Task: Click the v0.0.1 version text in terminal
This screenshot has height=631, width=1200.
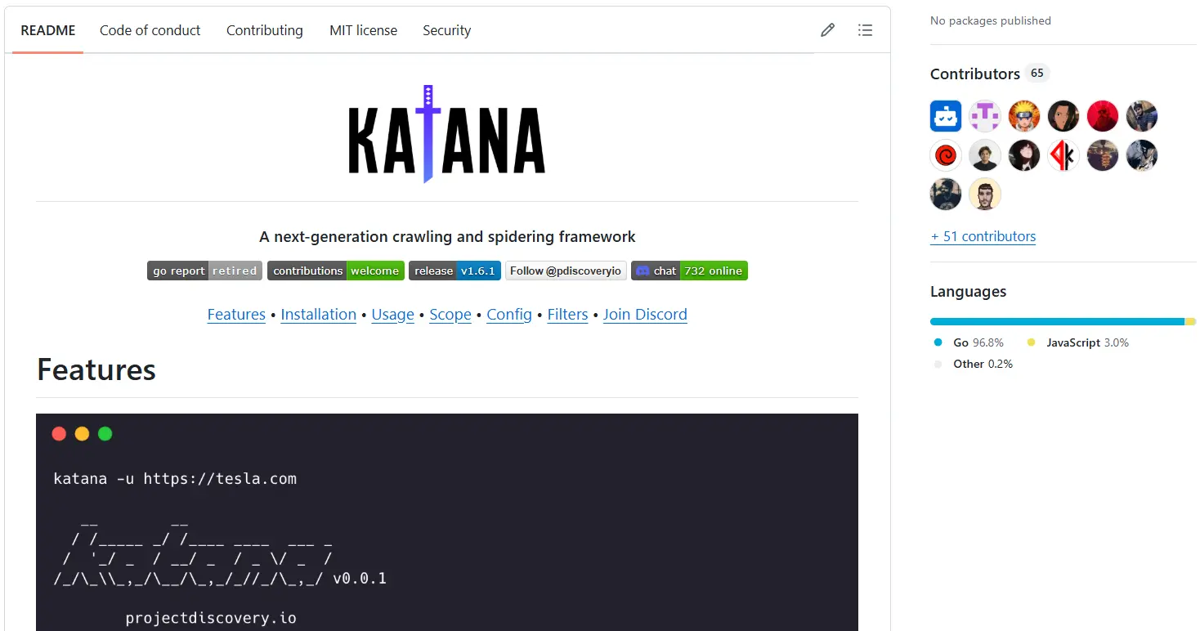Action: [x=360, y=579]
